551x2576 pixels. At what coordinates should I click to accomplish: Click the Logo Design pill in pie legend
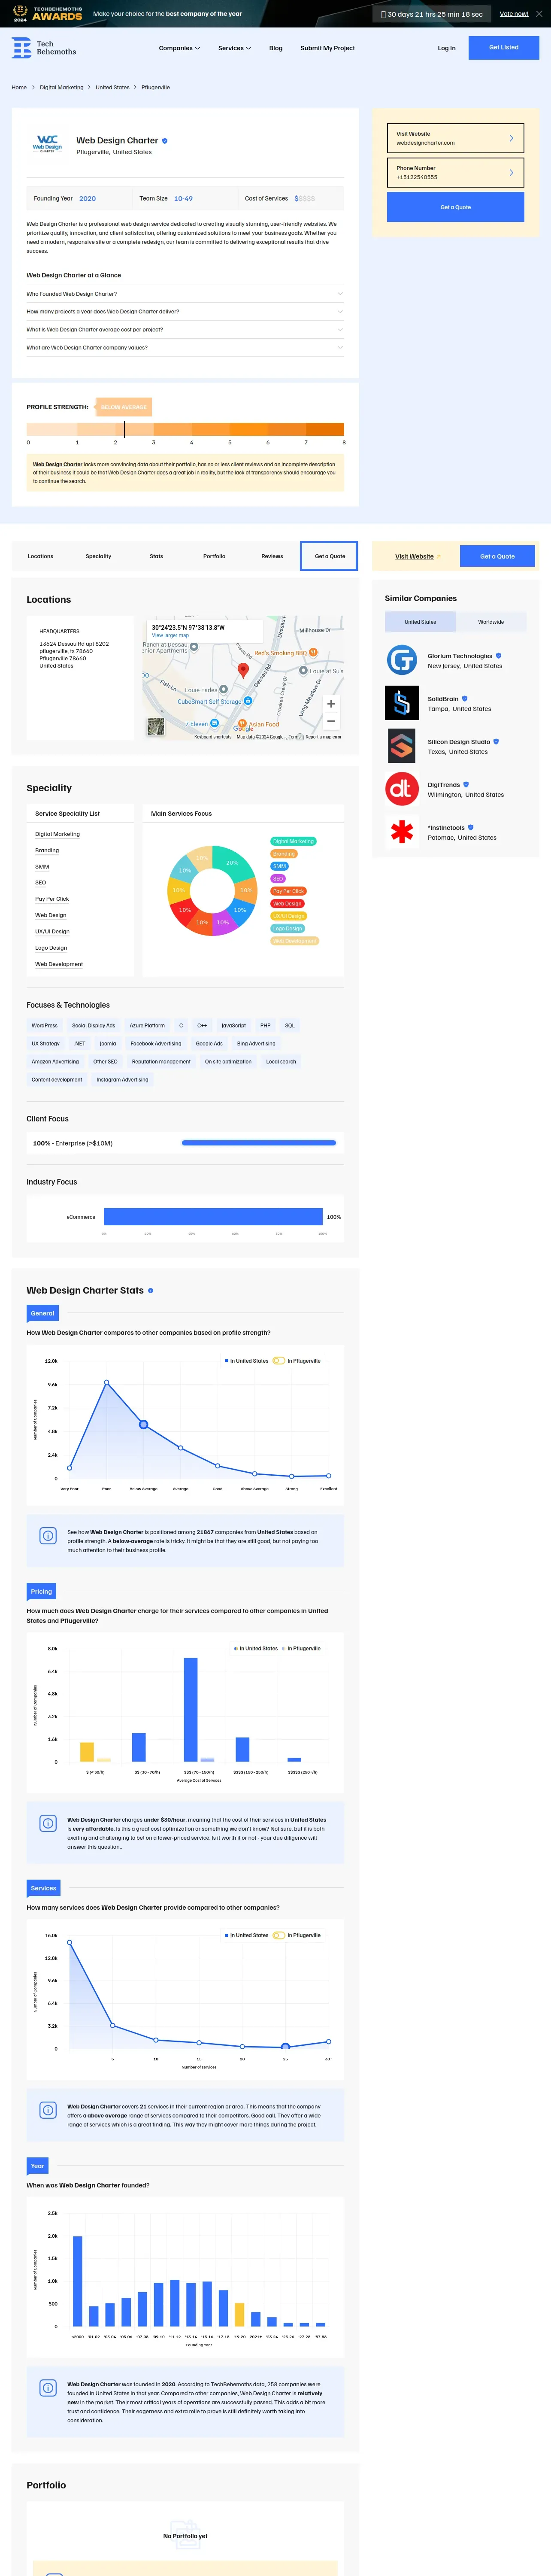[287, 928]
